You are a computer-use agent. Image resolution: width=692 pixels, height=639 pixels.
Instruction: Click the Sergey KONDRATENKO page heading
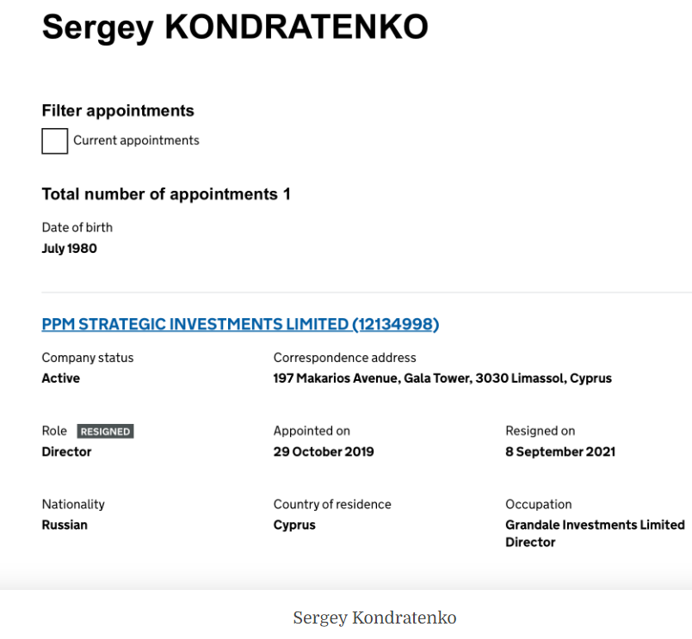pyautogui.click(x=235, y=28)
